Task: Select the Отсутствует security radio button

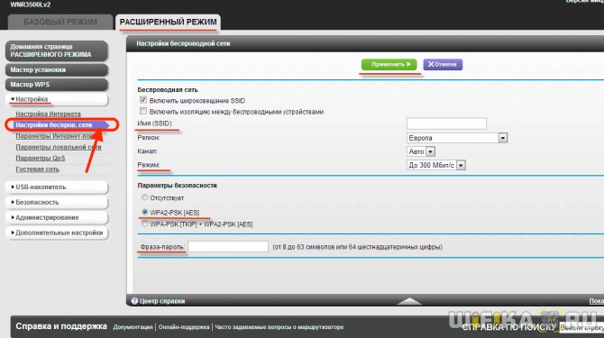Action: (145, 197)
